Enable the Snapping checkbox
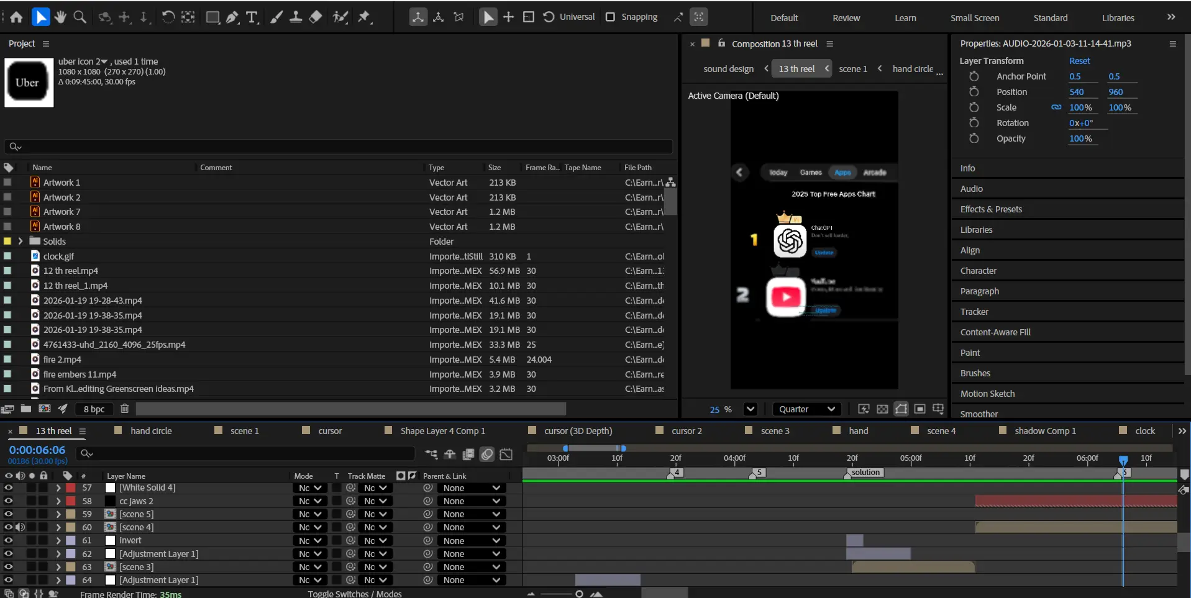The height and width of the screenshot is (598, 1191). click(610, 17)
